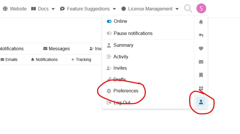Open the bookmarks icon in the sidebar

tap(201, 75)
